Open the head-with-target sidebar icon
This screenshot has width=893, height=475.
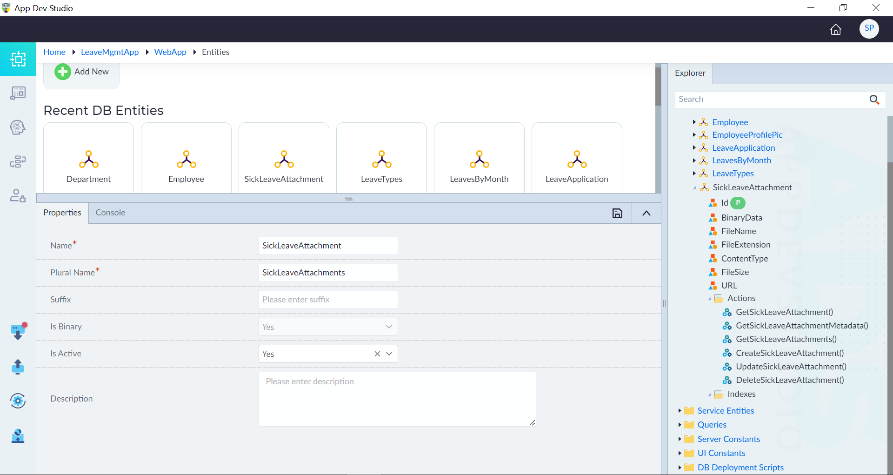click(x=18, y=127)
